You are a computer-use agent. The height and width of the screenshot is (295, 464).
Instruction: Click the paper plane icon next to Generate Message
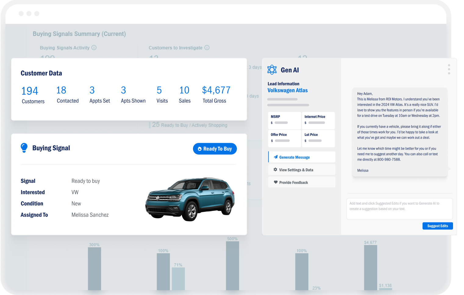click(276, 157)
